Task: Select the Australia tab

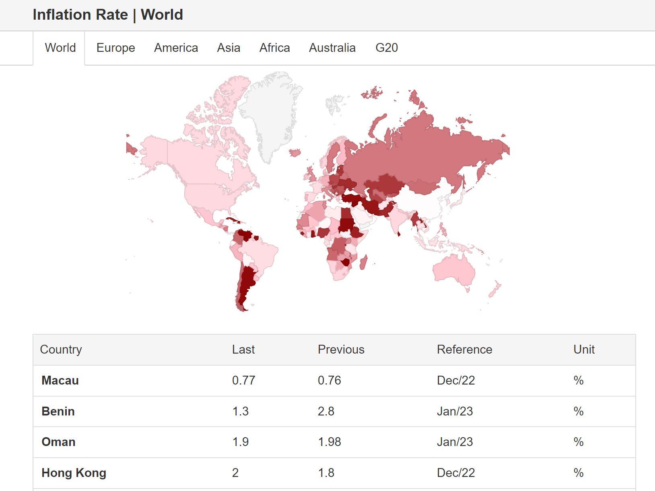Action: (x=332, y=48)
